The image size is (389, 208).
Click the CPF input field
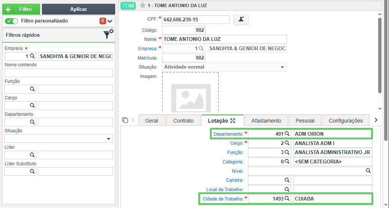(x=196, y=19)
